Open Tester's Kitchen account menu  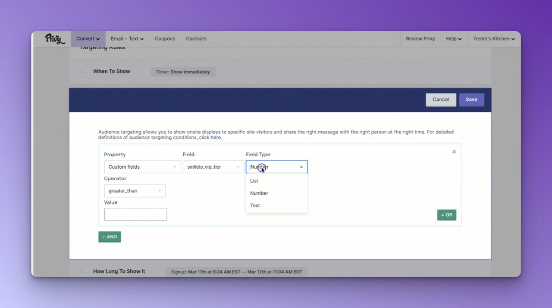494,39
